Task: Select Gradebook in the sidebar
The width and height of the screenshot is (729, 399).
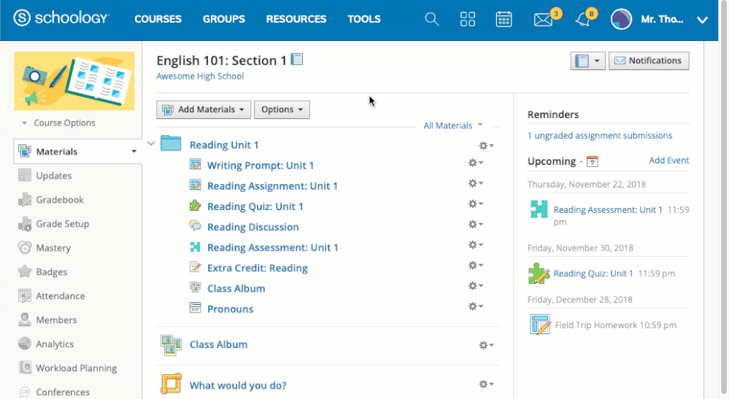Action: (x=60, y=200)
